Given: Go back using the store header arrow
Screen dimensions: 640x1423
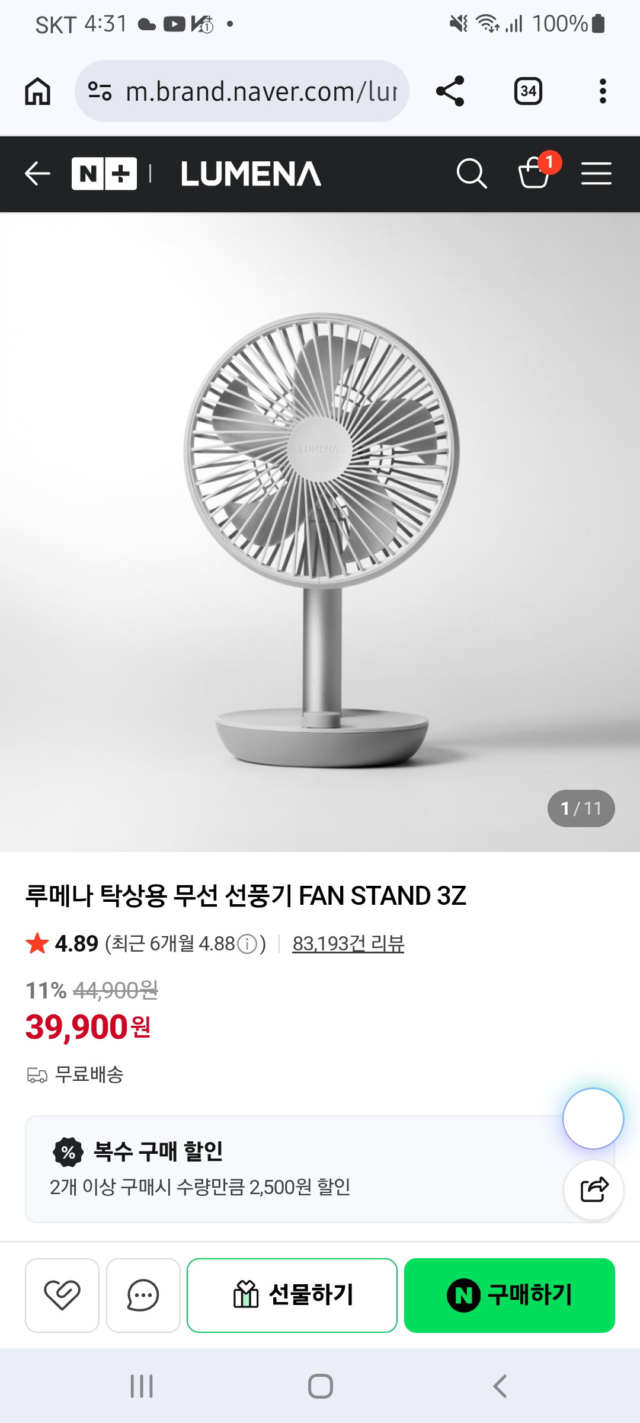Looking at the screenshot, I should (x=37, y=174).
